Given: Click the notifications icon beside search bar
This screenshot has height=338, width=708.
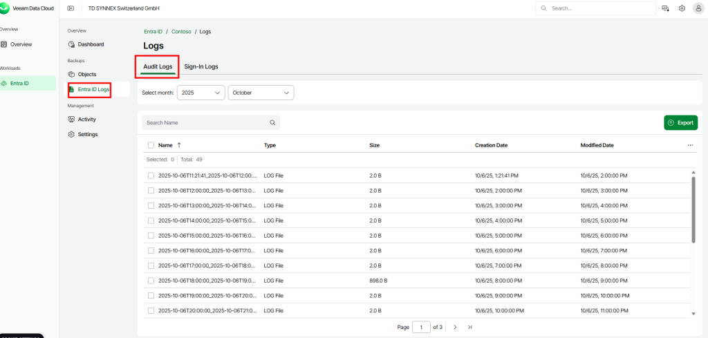Looking at the screenshot, I should (665, 8).
